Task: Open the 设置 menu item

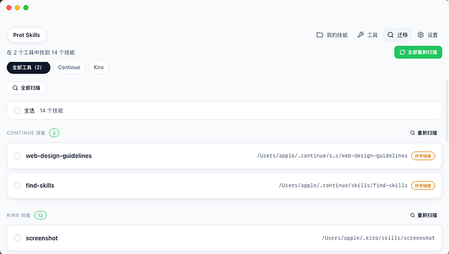Action: pyautogui.click(x=428, y=35)
